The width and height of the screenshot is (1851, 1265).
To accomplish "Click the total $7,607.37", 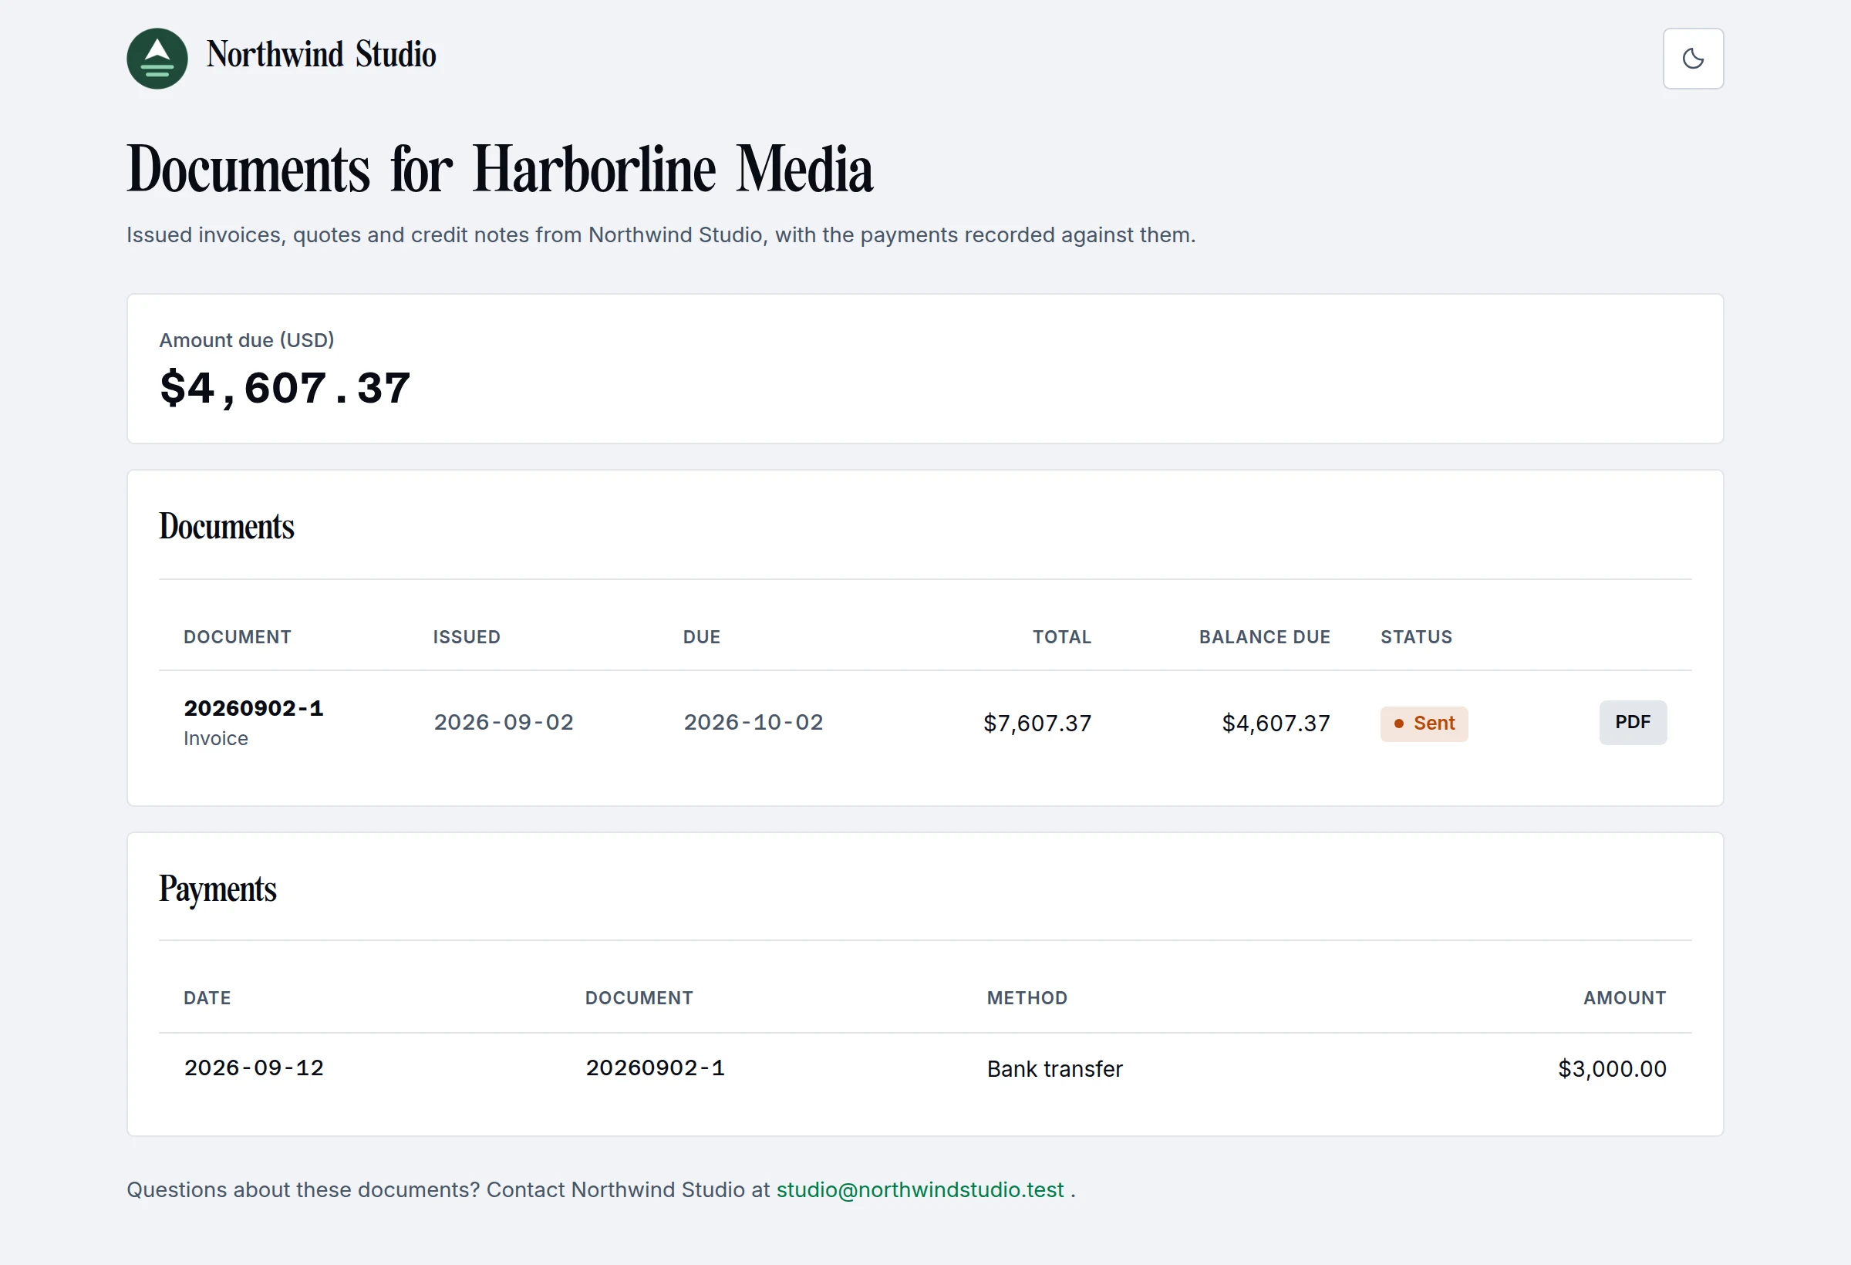I will pyautogui.click(x=1037, y=724).
